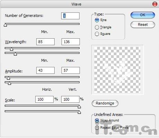Viewport: 159px width, 138px height.
Task: Click the Number of Generators field
Action: [70, 16]
